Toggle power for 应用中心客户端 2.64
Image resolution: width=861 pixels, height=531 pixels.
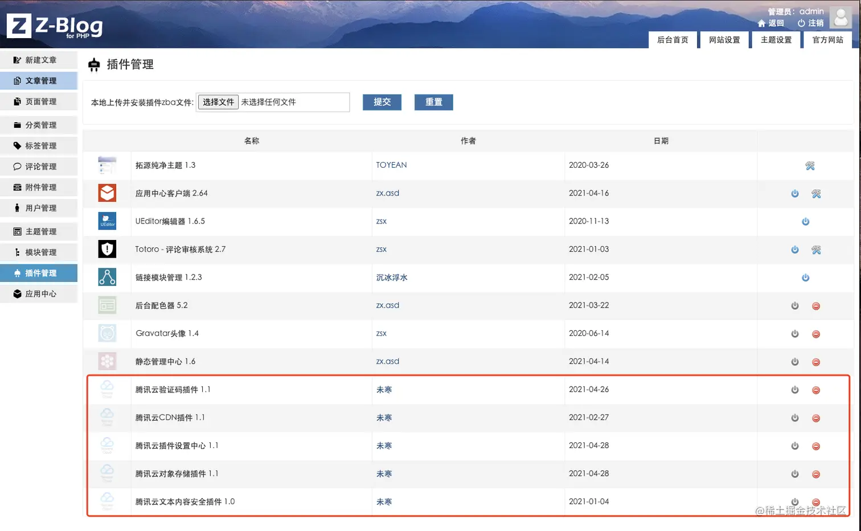pyautogui.click(x=795, y=193)
